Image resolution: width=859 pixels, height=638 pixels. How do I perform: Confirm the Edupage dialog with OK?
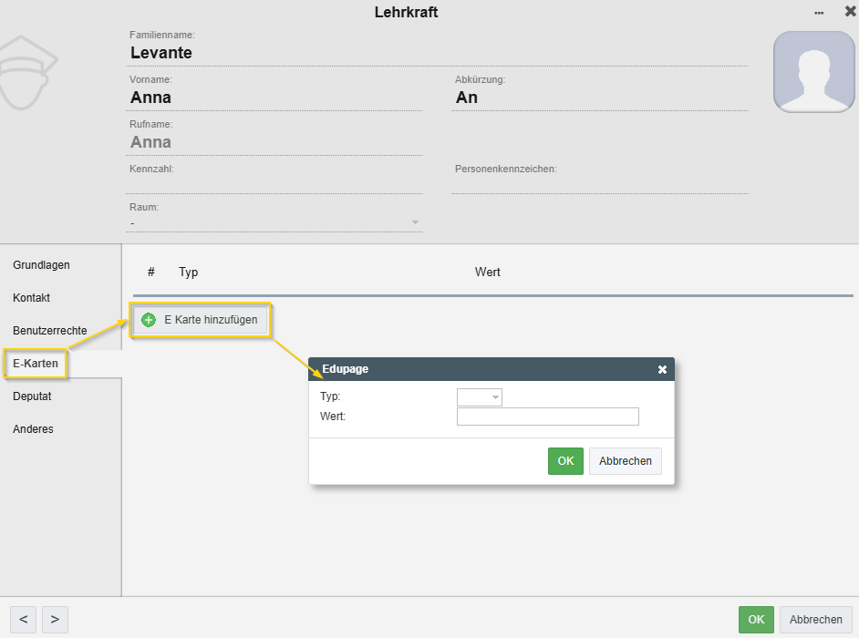(565, 461)
